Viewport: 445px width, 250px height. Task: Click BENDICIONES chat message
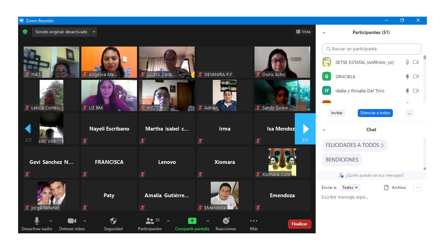[342, 160]
